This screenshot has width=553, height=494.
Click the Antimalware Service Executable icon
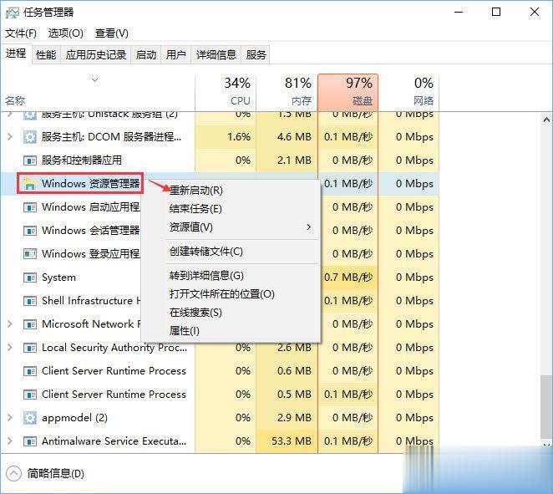(x=29, y=441)
